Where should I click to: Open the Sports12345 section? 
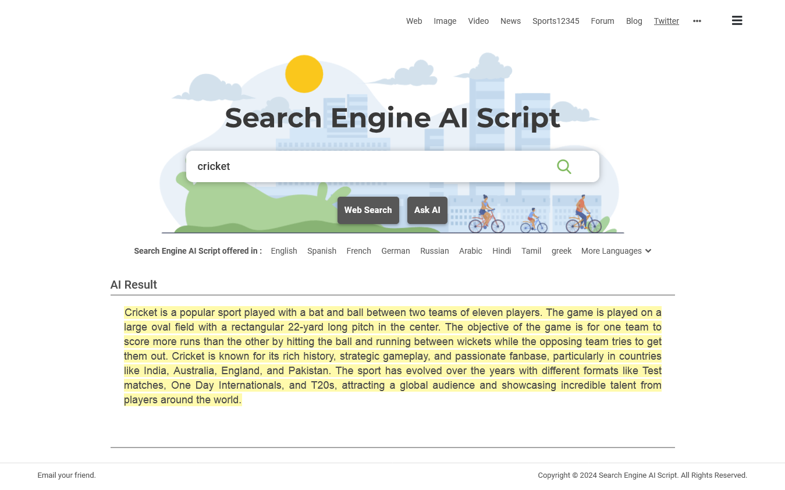(x=556, y=21)
